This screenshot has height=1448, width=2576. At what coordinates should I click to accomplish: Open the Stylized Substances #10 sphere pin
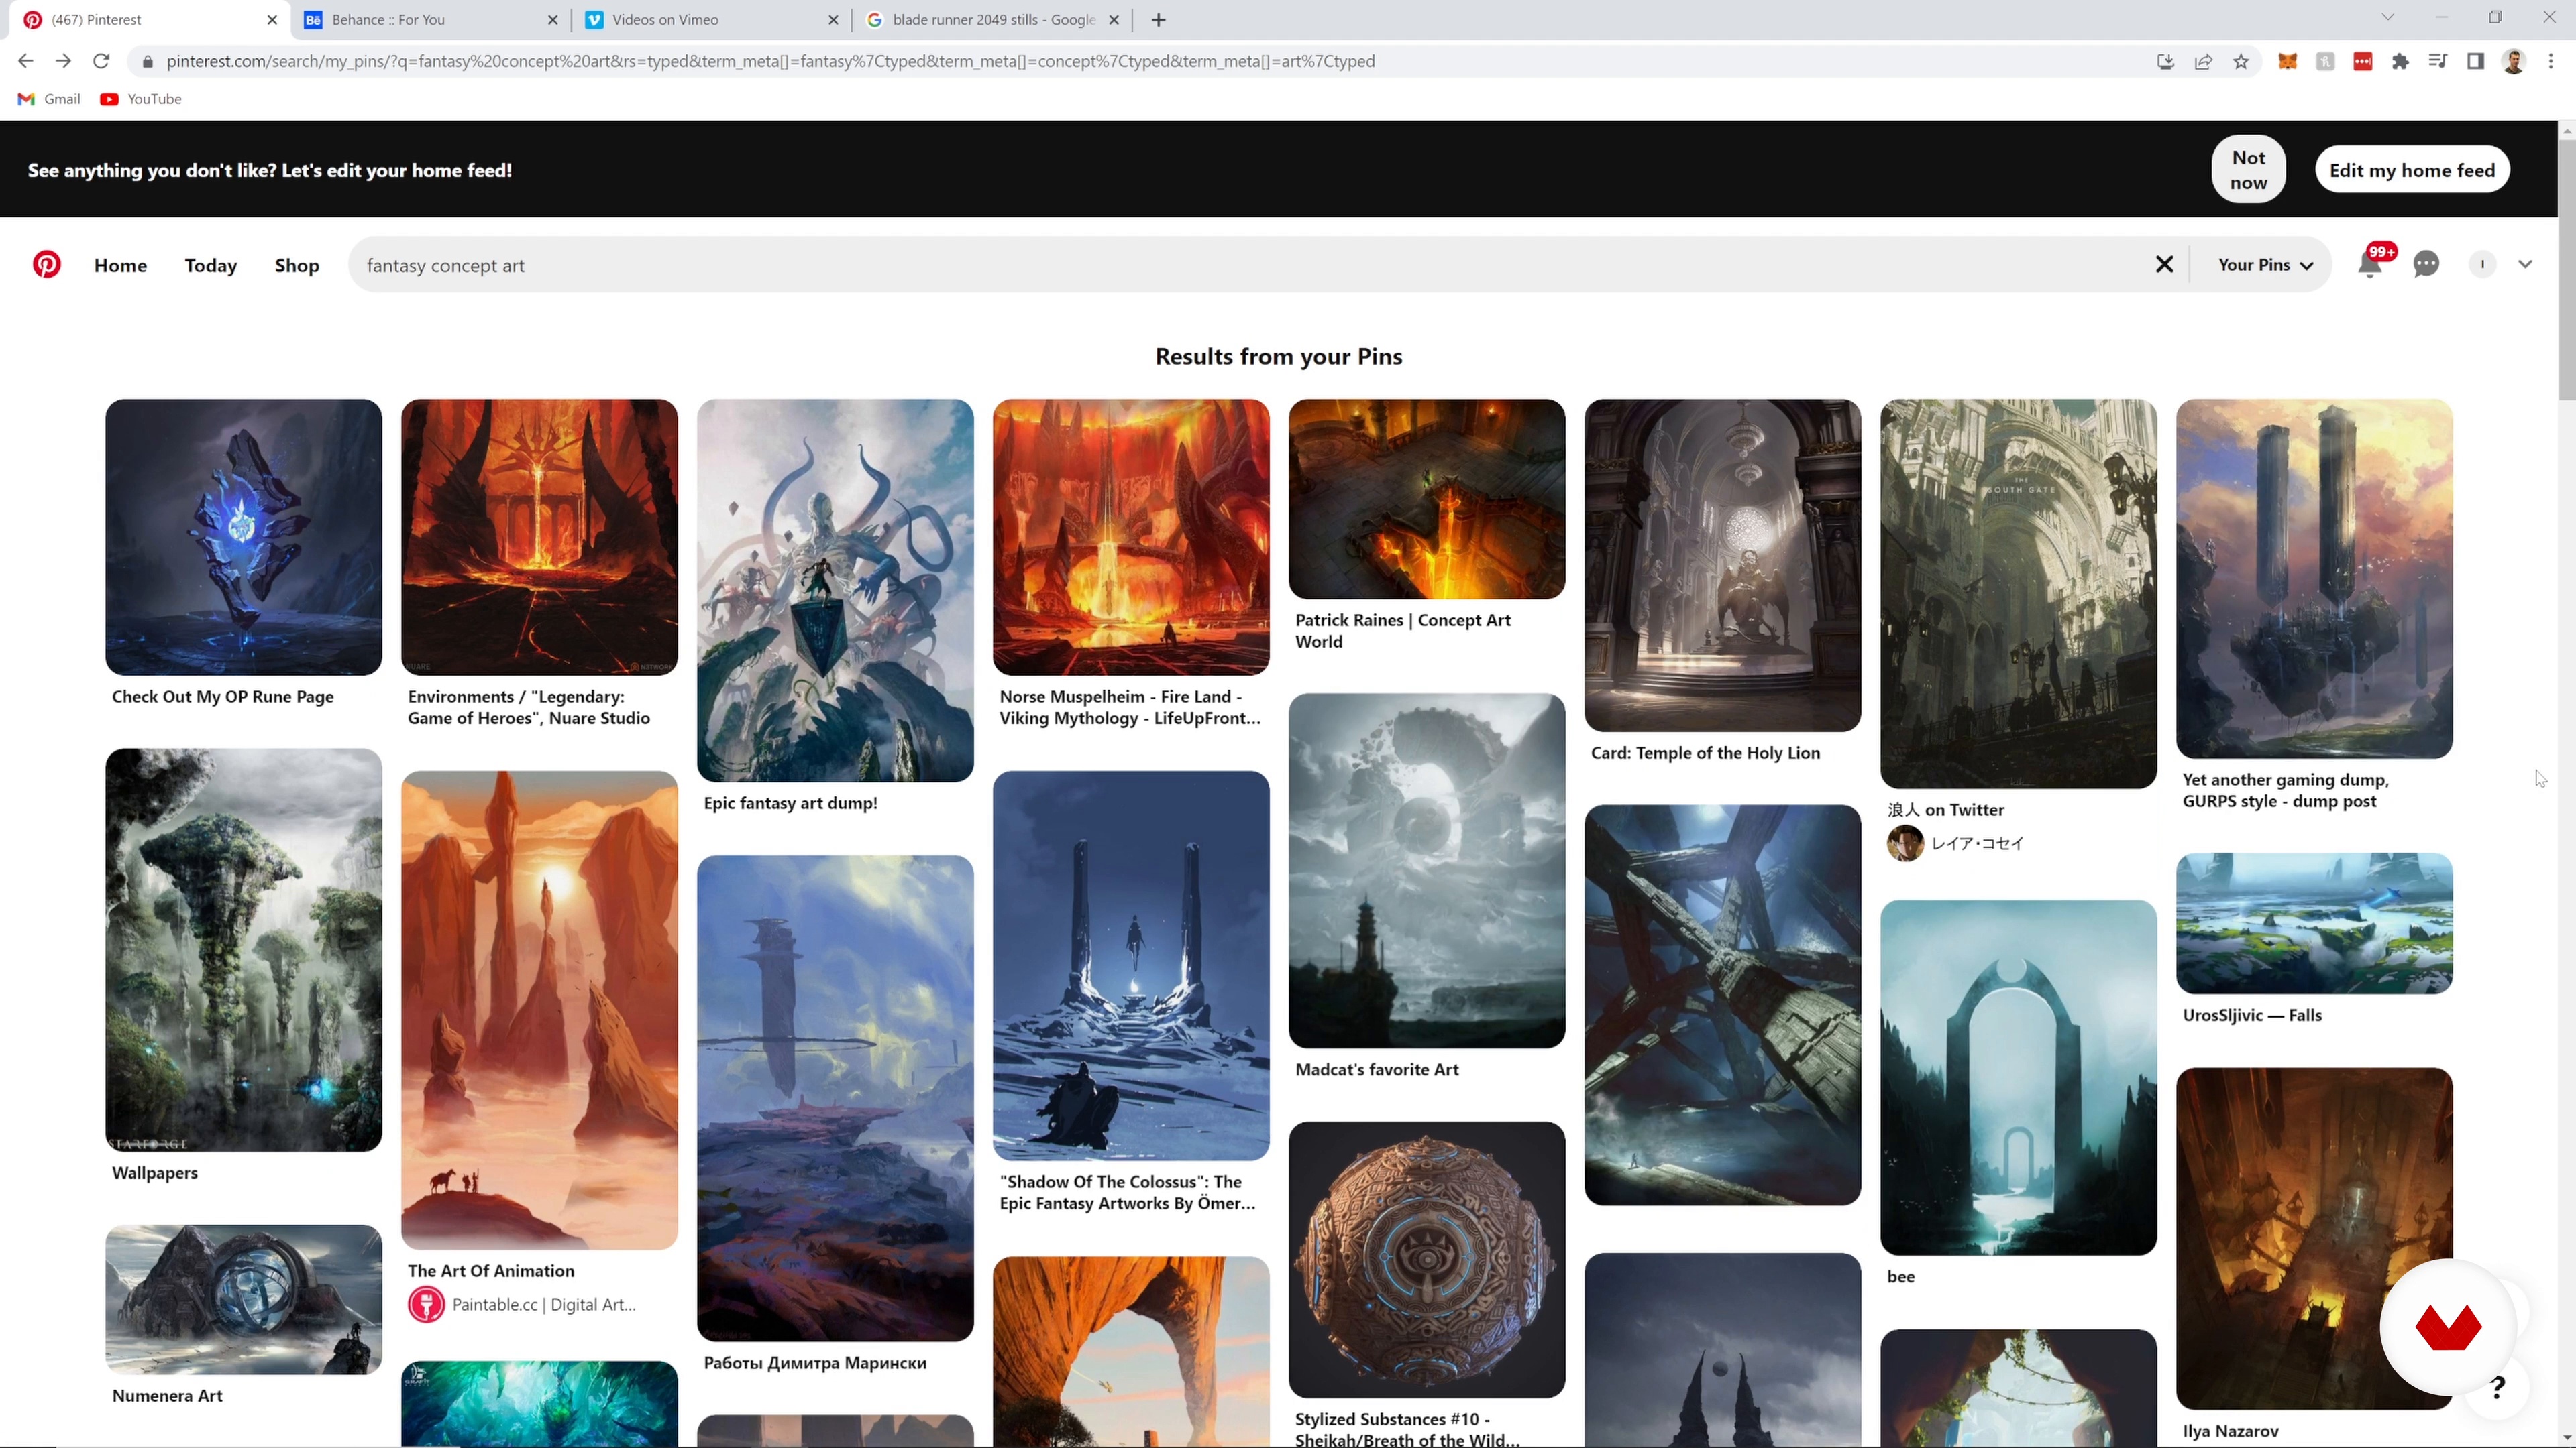1427,1259
